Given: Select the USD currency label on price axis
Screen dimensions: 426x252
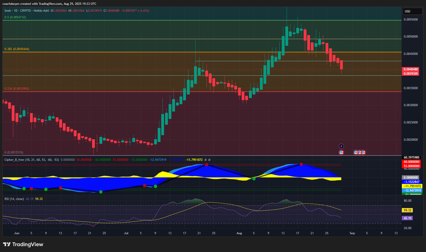Looking at the screenshot, I should (x=407, y=11).
